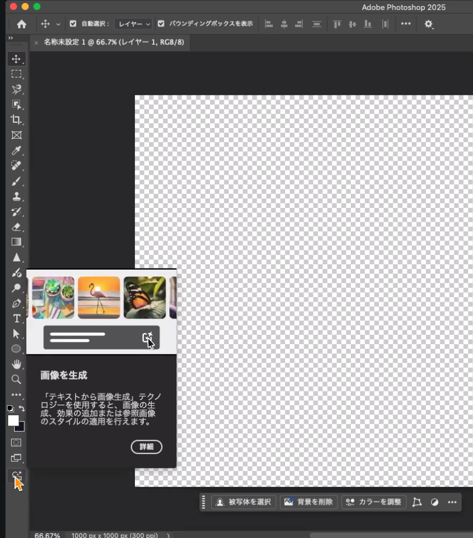Select the Eraser tool
The width and height of the screenshot is (473, 538).
point(16,227)
